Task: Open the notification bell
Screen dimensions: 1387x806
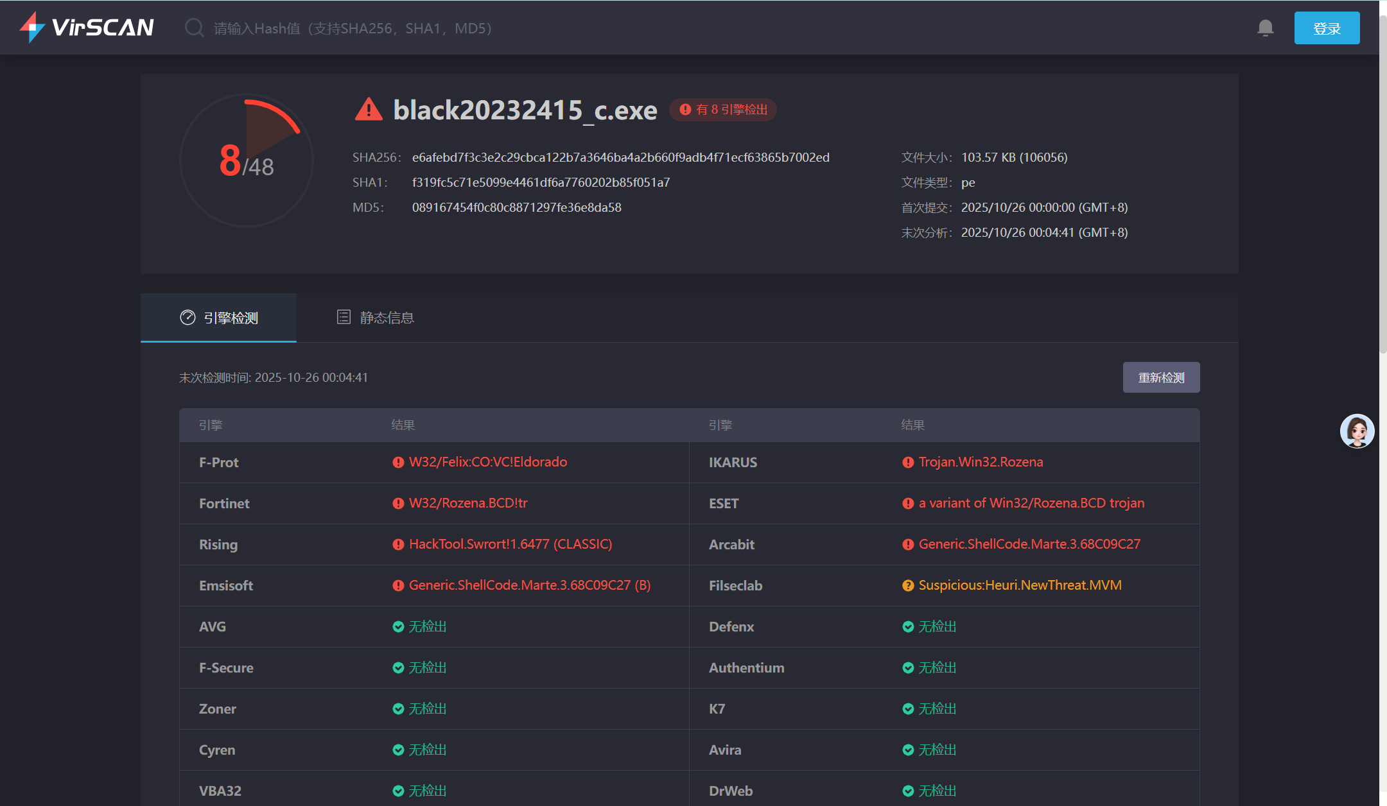Action: 1265,28
